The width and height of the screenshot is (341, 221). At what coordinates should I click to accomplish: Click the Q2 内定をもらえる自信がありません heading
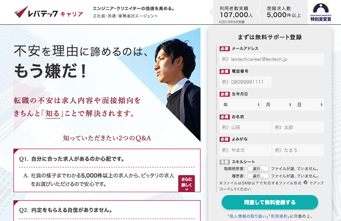tap(66, 210)
